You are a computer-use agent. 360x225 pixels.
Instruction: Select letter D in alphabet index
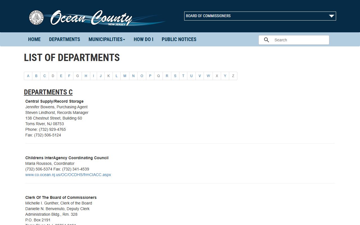53,76
